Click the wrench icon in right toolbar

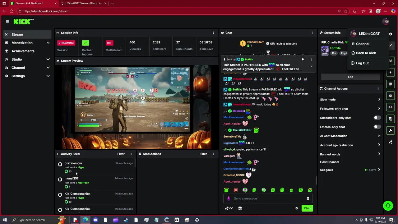(x=391, y=130)
